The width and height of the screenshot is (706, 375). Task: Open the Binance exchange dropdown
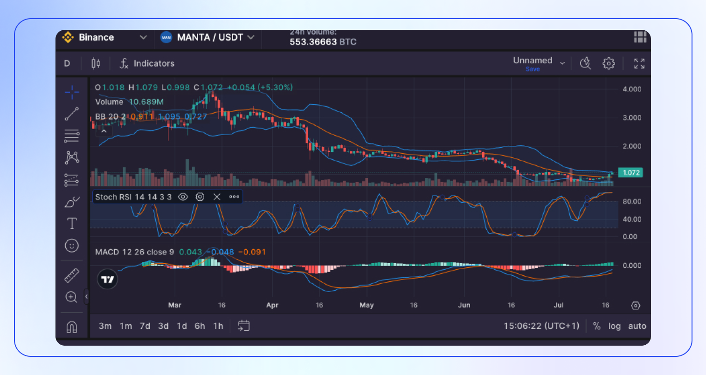coord(143,37)
